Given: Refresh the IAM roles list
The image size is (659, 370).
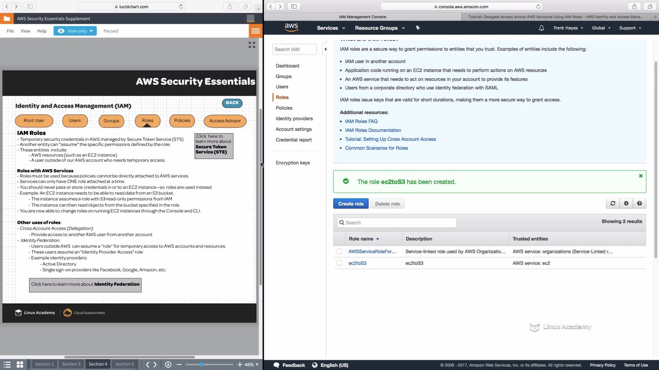Looking at the screenshot, I should 613,203.
